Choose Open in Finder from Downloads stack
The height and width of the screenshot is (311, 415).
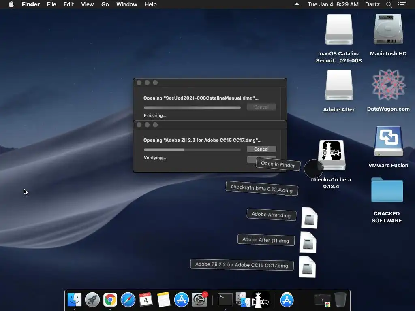tap(278, 164)
